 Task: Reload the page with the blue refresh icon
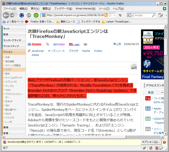pos(22,15)
